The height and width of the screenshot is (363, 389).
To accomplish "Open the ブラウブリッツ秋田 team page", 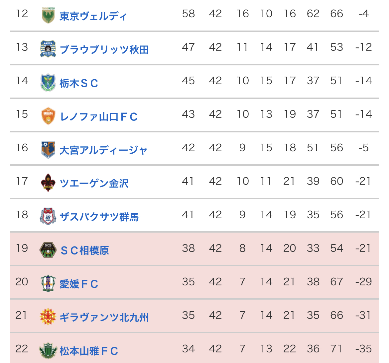I will [x=104, y=49].
